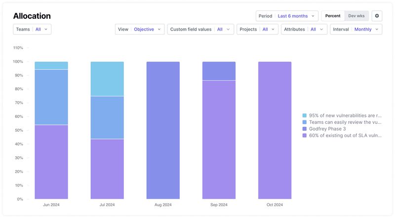This screenshot has height=218, width=395.
Task: Change the Interval Monthly dropdown
Action: coord(355,29)
